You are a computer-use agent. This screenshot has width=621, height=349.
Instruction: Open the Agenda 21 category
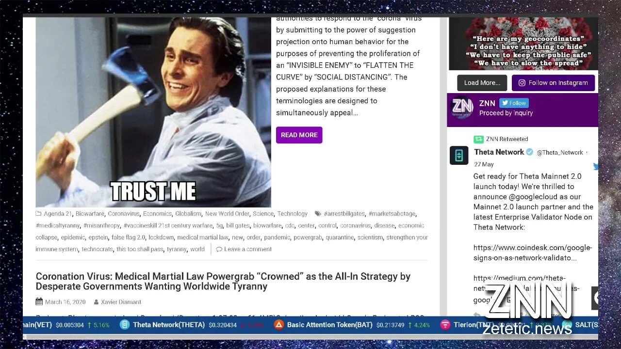point(58,214)
